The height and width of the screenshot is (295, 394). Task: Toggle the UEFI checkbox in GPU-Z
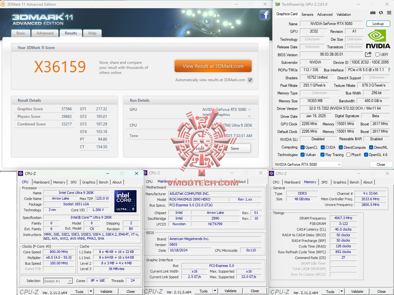pos(377,55)
